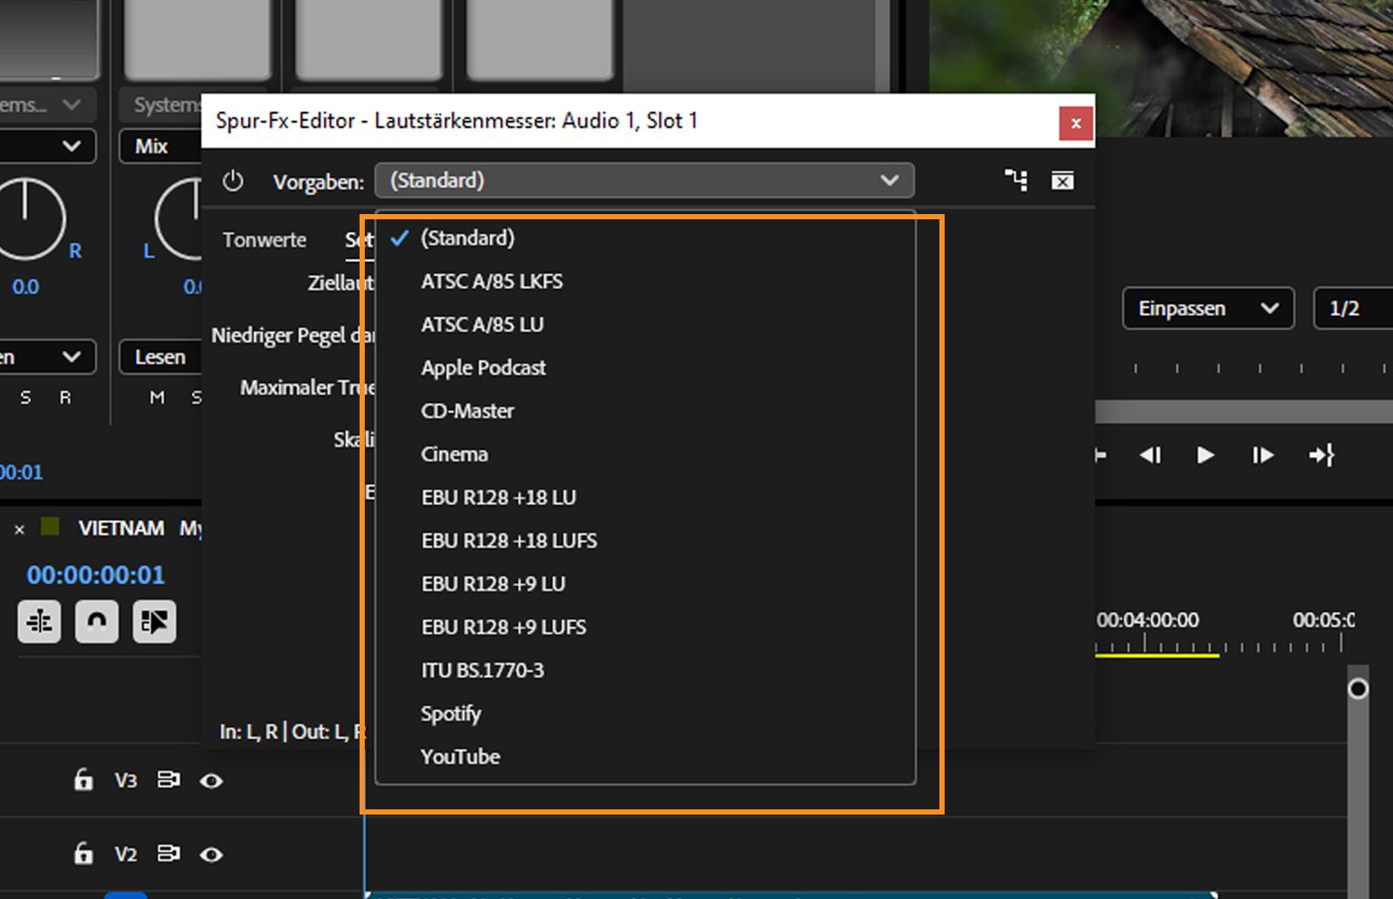Open the Mix output dropdown
The width and height of the screenshot is (1393, 899).
click(160, 146)
